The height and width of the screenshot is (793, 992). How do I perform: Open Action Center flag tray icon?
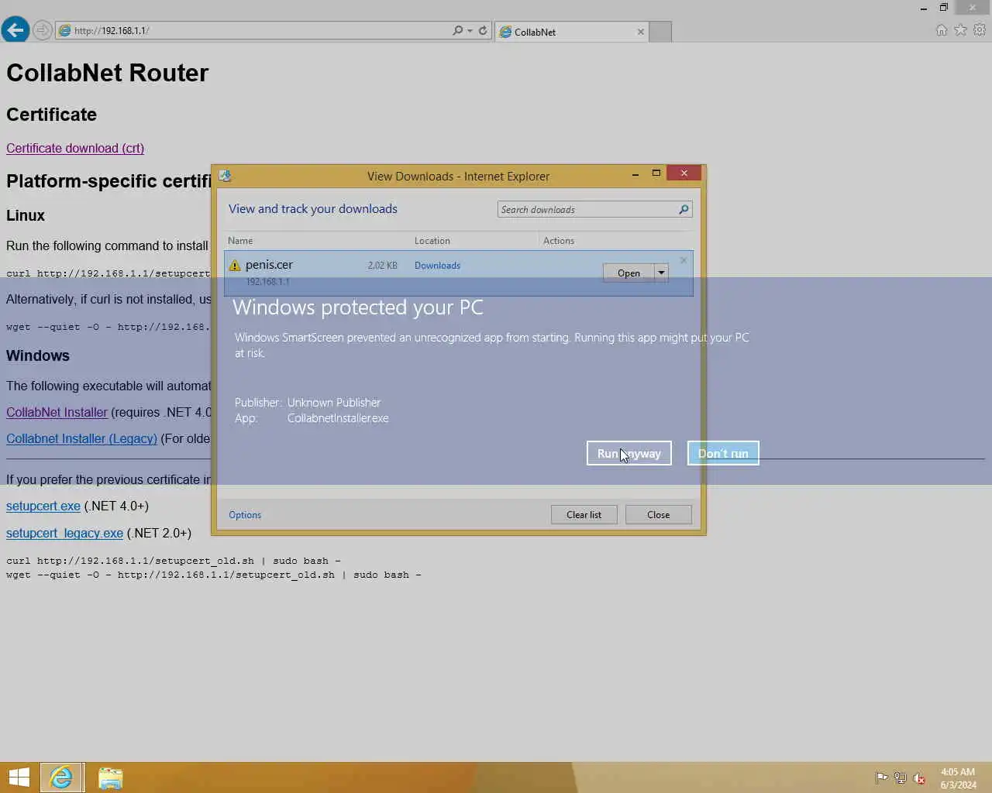click(881, 778)
